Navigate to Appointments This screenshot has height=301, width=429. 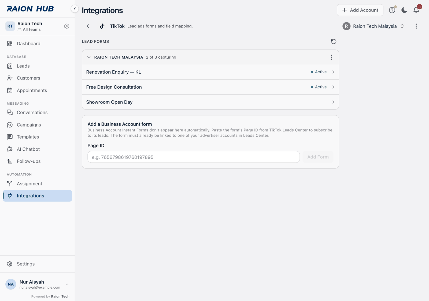coord(37,90)
